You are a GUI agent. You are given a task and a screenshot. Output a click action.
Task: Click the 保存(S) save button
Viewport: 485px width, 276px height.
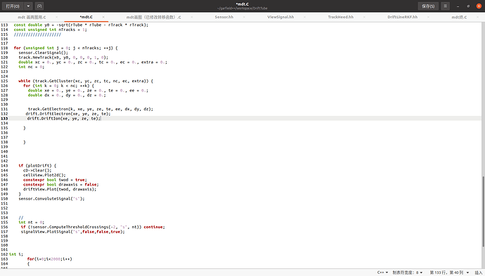(x=428, y=6)
